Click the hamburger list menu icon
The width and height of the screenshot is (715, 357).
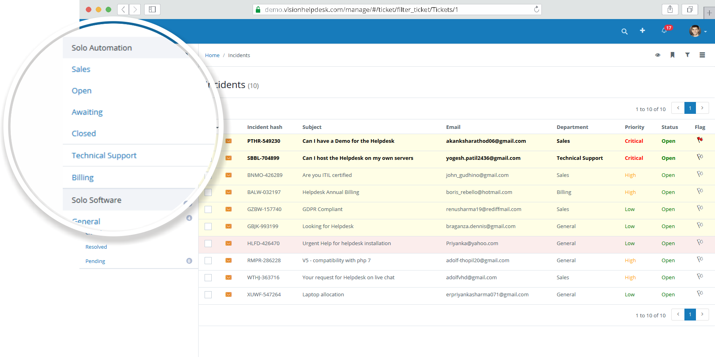point(702,55)
